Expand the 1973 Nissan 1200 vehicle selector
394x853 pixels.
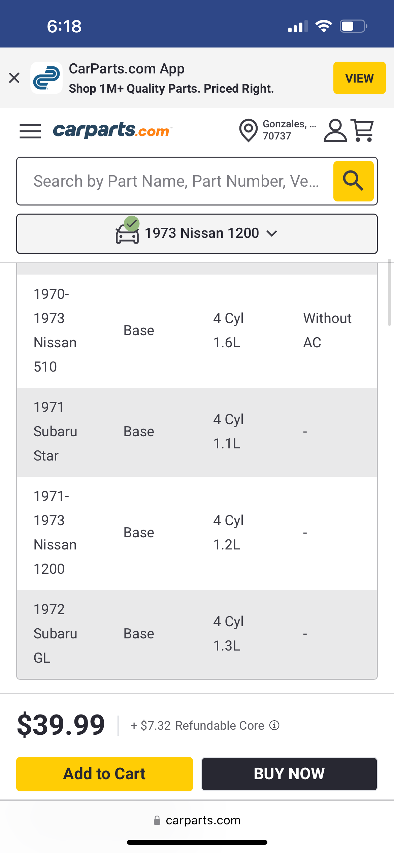(x=197, y=233)
